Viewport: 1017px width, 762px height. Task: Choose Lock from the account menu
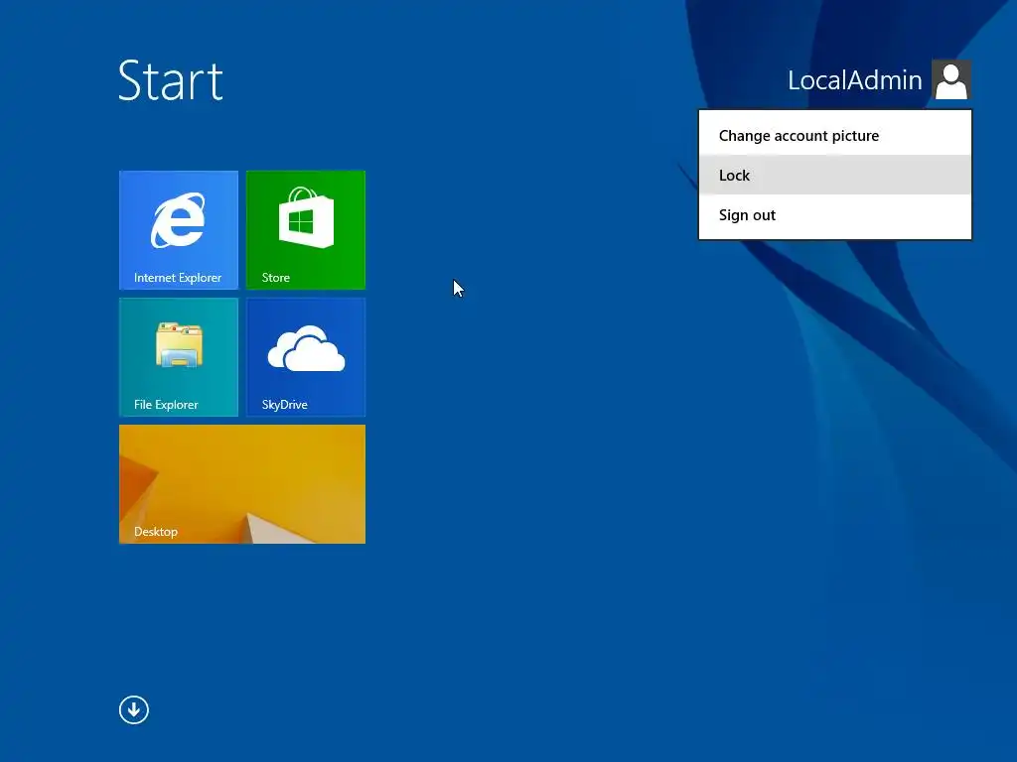point(834,175)
